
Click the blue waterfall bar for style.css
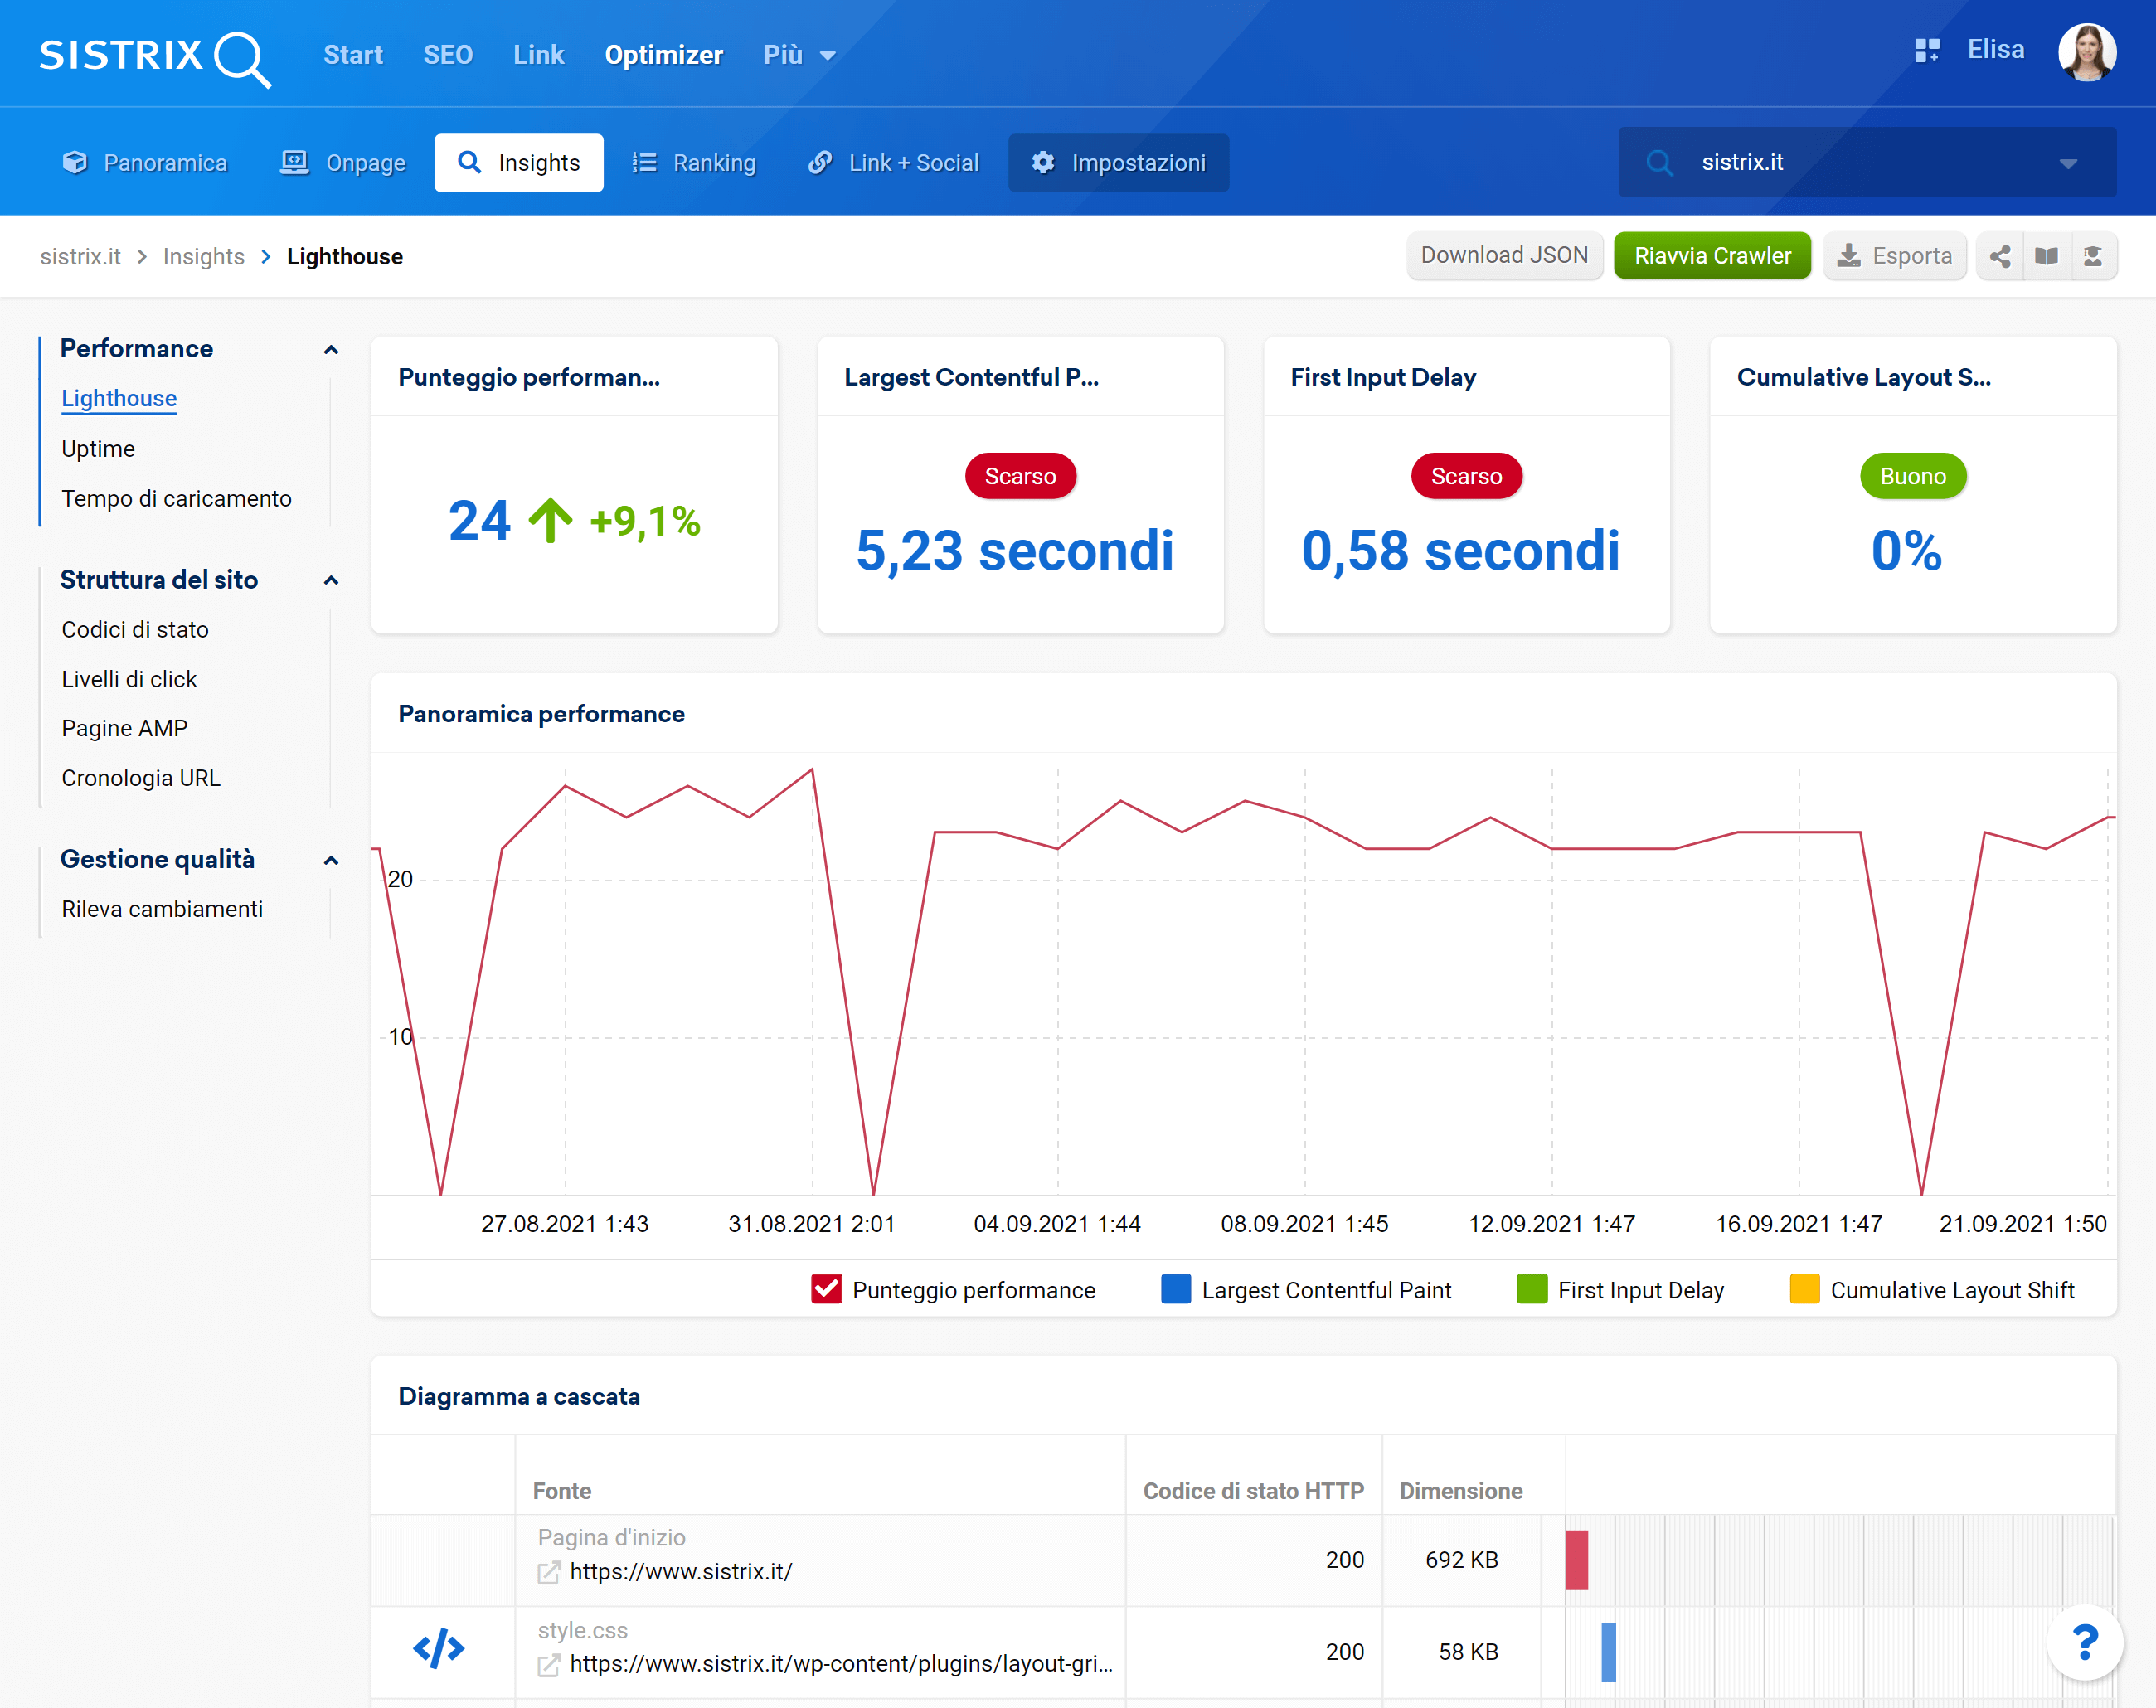[x=1609, y=1651]
